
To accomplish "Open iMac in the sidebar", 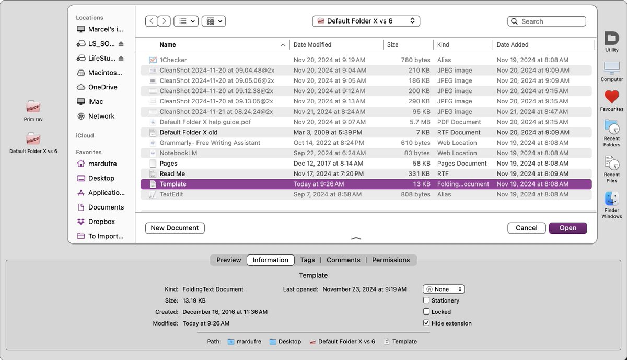I will (x=96, y=101).
